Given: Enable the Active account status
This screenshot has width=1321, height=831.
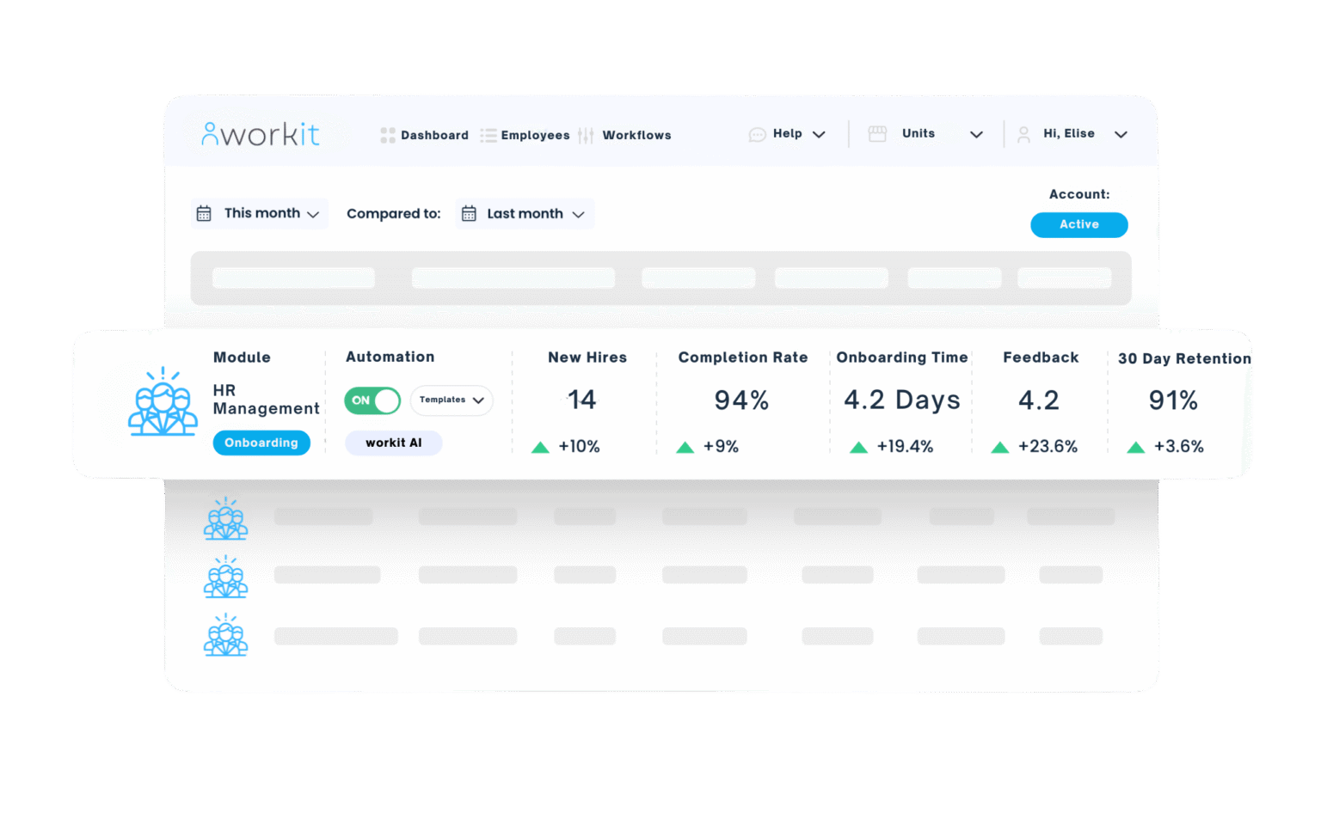Looking at the screenshot, I should click(x=1078, y=224).
